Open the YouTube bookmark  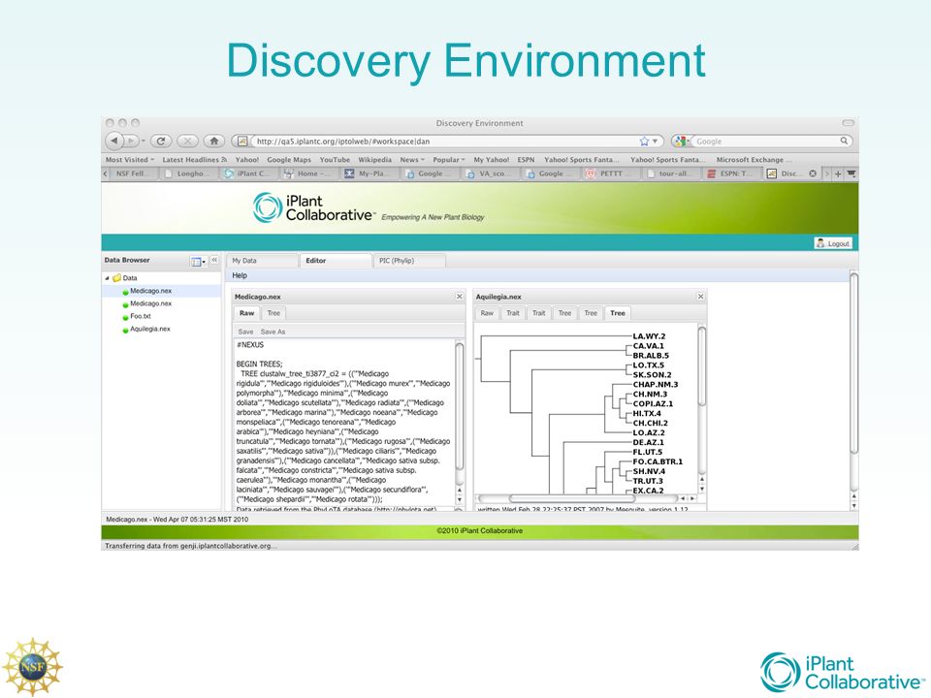(335, 160)
